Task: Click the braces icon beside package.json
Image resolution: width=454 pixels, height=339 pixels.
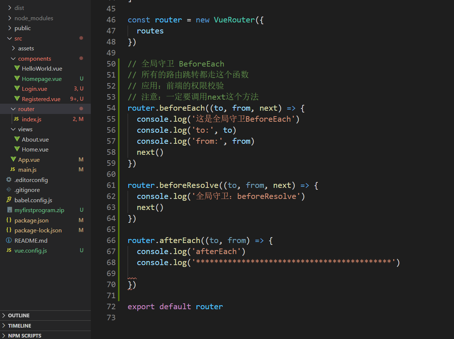Action: click(9, 220)
